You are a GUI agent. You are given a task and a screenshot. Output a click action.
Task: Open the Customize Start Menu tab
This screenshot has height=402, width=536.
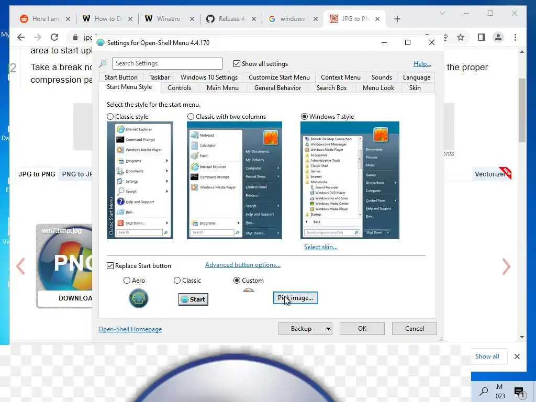279,77
